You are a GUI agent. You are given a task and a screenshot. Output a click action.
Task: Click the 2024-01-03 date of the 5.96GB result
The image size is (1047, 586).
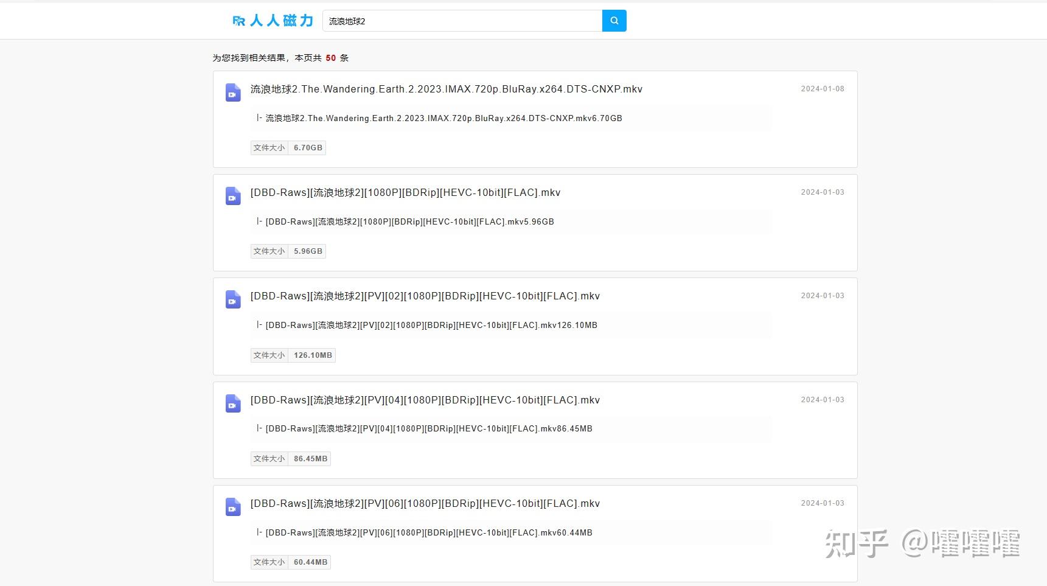point(823,192)
